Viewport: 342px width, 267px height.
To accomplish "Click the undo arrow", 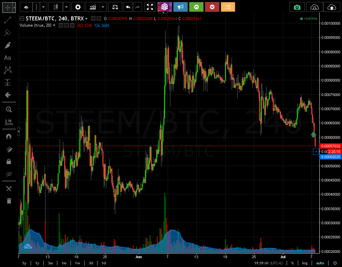I will pyautogui.click(x=128, y=8).
